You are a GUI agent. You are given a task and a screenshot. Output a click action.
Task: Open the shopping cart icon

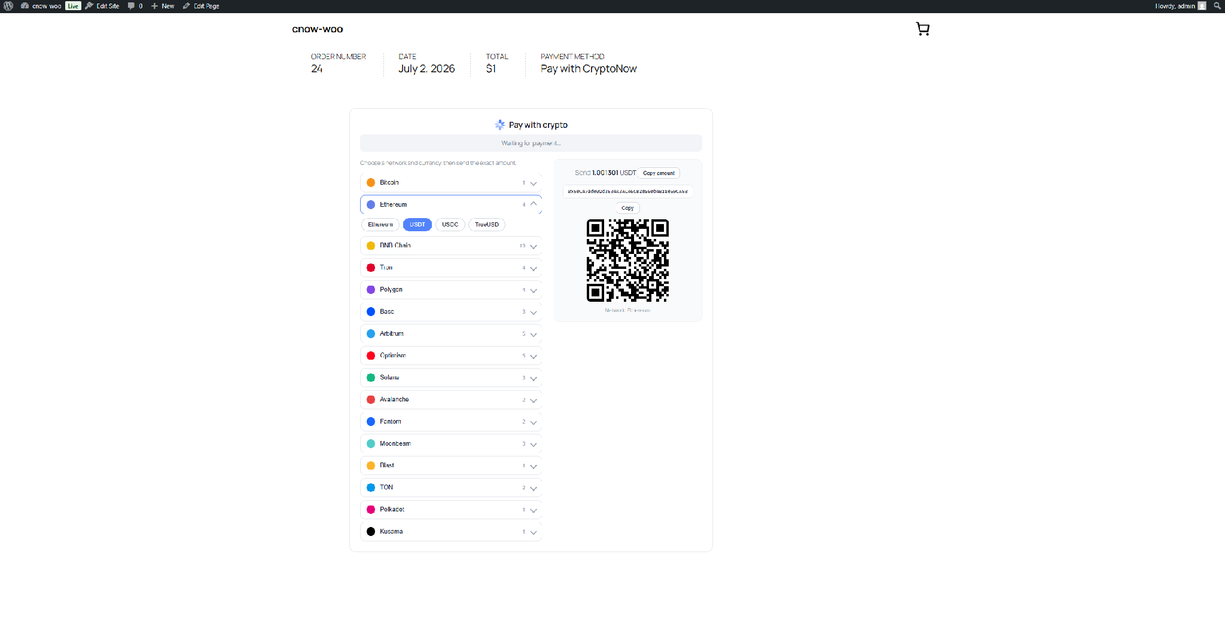point(923,29)
